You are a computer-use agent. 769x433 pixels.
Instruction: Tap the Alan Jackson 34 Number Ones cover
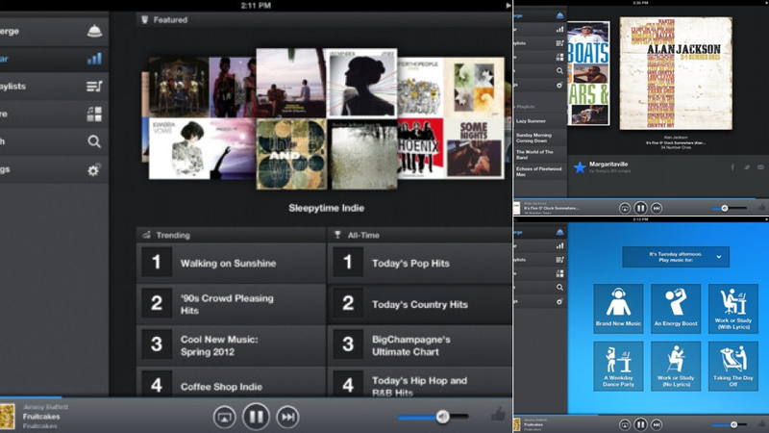coord(676,74)
